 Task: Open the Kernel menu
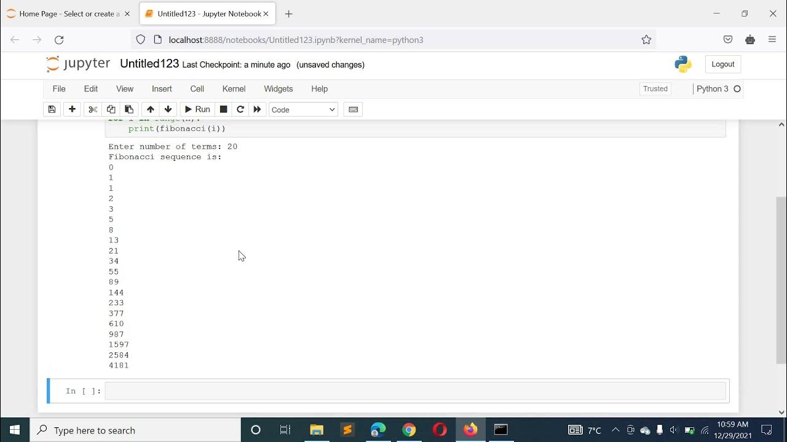(x=234, y=89)
